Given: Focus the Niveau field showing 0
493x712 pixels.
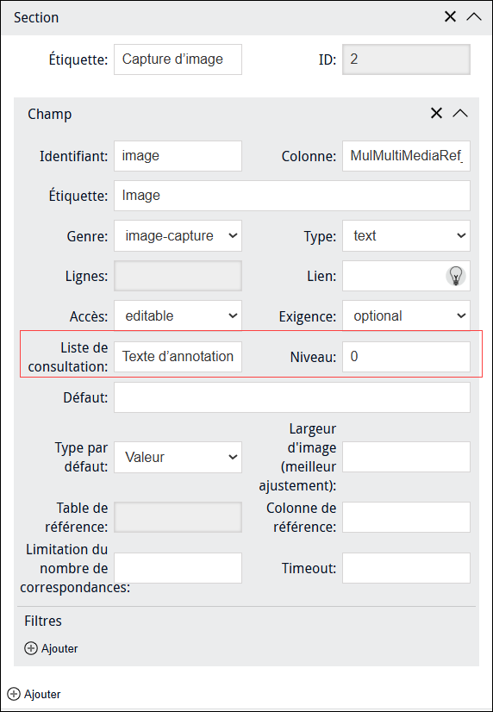Looking at the screenshot, I should point(406,357).
